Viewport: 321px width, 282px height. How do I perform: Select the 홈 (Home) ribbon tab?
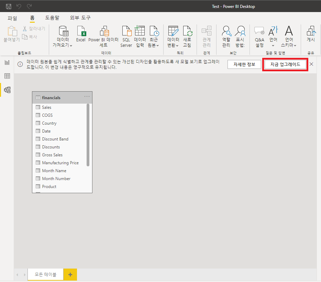[x=32, y=18]
